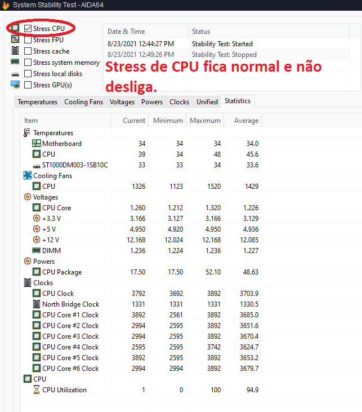Uncheck the Stress CPU checkbox
This screenshot has width=362, height=412.
(x=28, y=28)
